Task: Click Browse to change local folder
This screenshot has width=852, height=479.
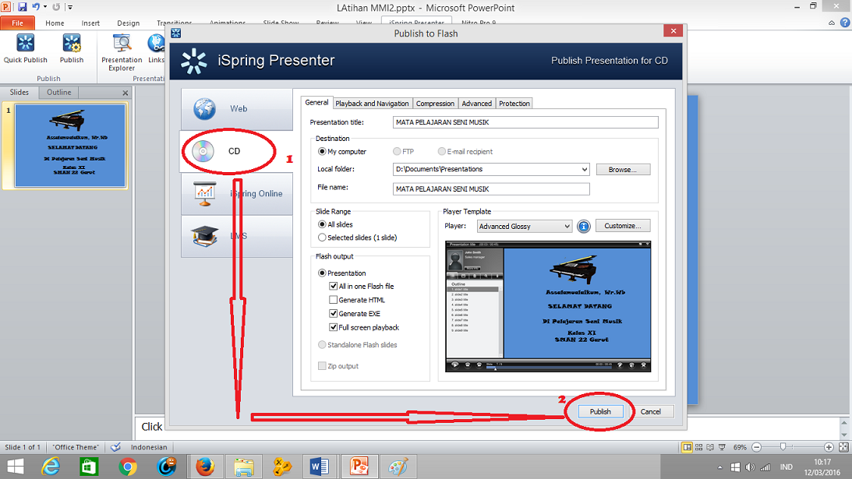Action: tap(622, 169)
